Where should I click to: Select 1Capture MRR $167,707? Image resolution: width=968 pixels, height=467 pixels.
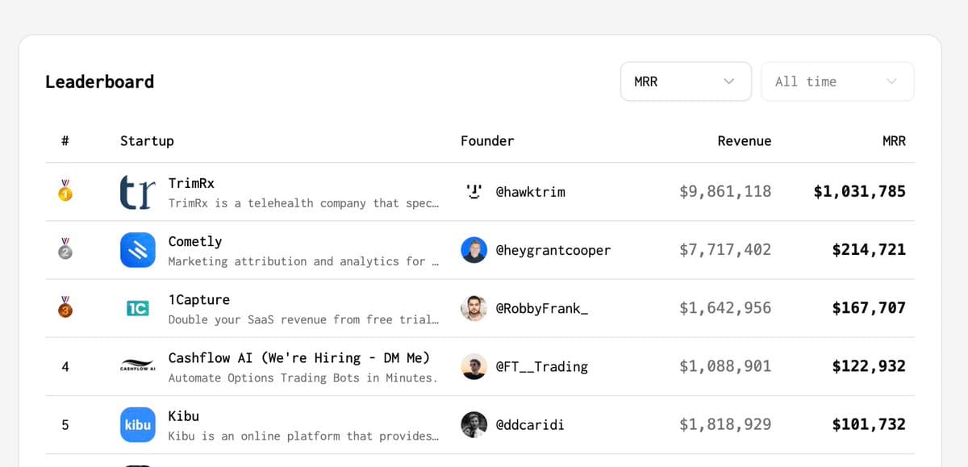pos(869,308)
